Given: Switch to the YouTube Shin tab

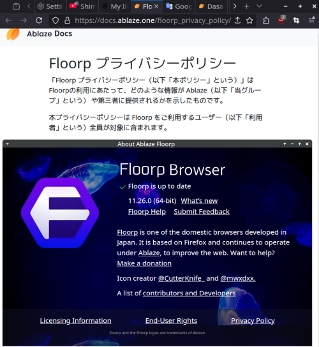Looking at the screenshot, I should coord(82,6).
